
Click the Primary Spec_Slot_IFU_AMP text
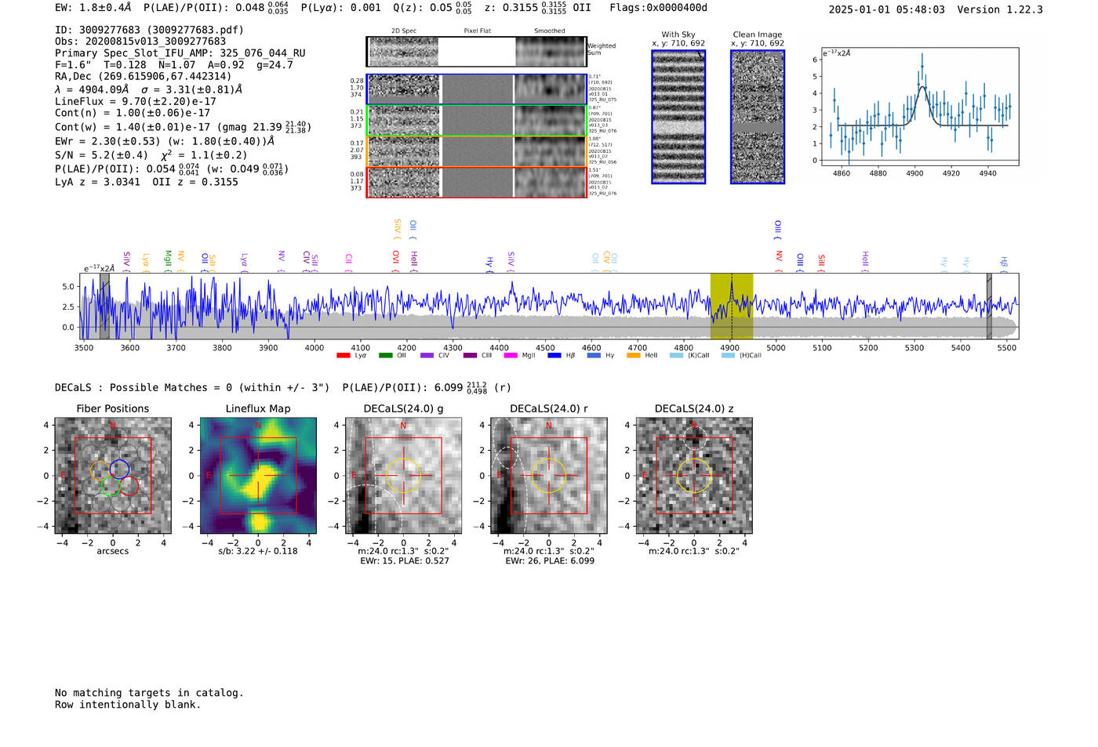pos(180,53)
